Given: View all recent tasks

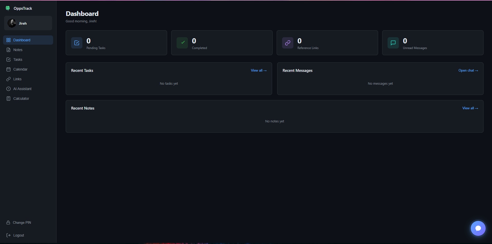Looking at the screenshot, I should (x=258, y=70).
